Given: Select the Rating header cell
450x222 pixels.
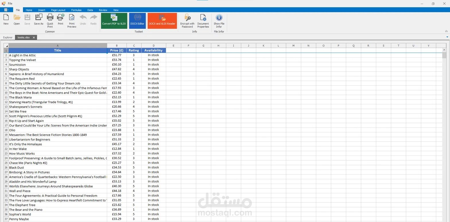Looking at the screenshot, I should [x=134, y=50].
